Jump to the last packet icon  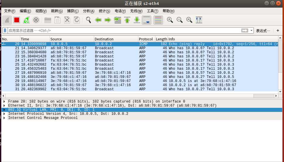pyautogui.click(x=137, y=20)
